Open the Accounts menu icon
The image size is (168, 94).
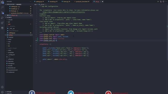(2, 87)
